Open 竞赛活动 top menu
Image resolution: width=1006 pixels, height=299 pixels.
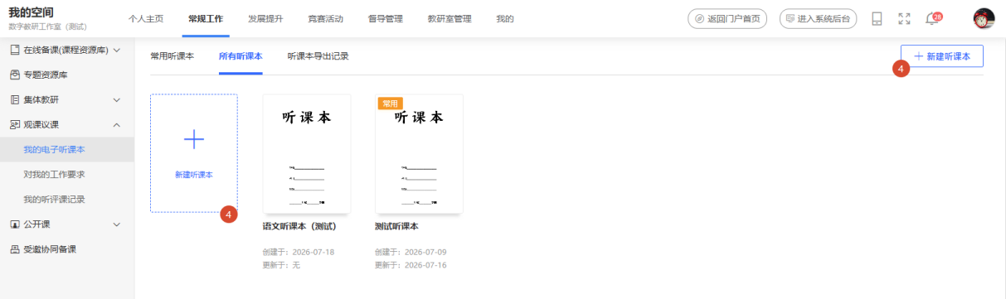pyautogui.click(x=325, y=18)
